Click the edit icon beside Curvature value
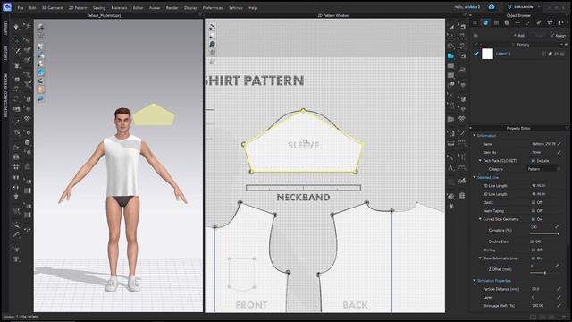 pyautogui.click(x=557, y=226)
